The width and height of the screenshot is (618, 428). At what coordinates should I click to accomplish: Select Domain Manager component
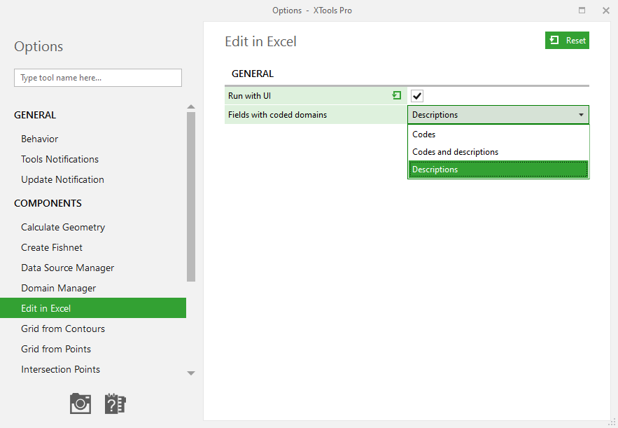[58, 288]
